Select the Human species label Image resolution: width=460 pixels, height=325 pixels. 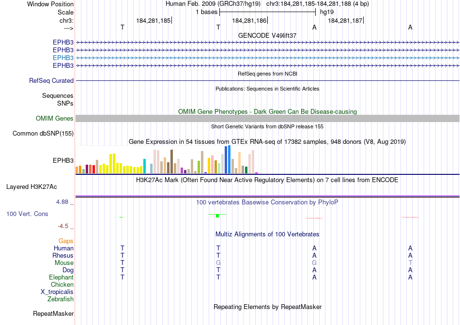63,248
